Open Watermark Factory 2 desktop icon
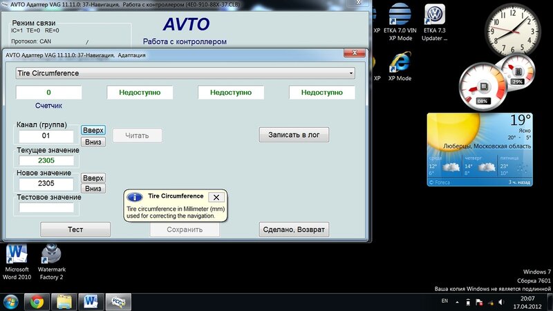Viewport: 553px width, 311px height. pos(51,263)
